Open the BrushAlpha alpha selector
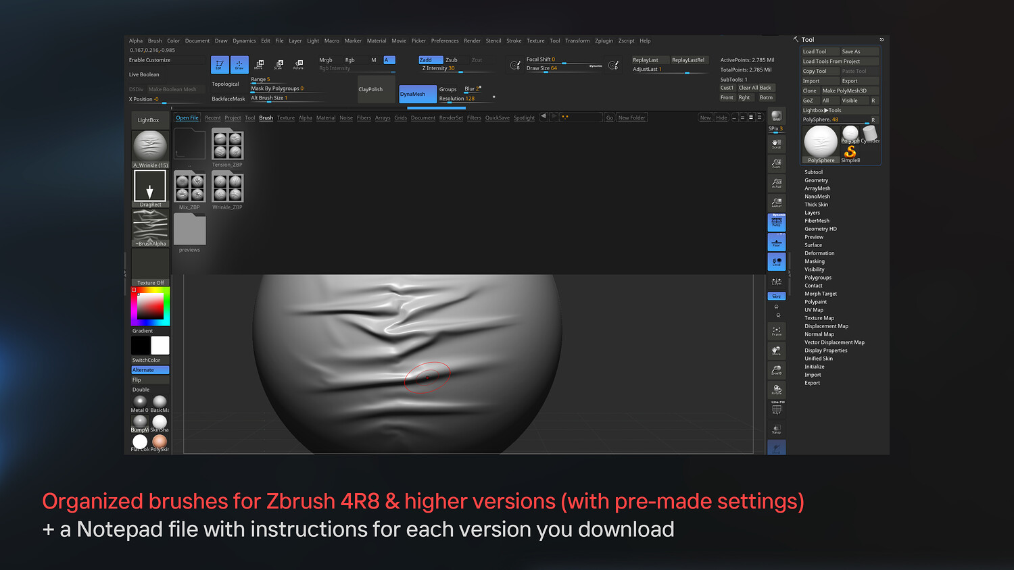The height and width of the screenshot is (570, 1014). point(150,228)
